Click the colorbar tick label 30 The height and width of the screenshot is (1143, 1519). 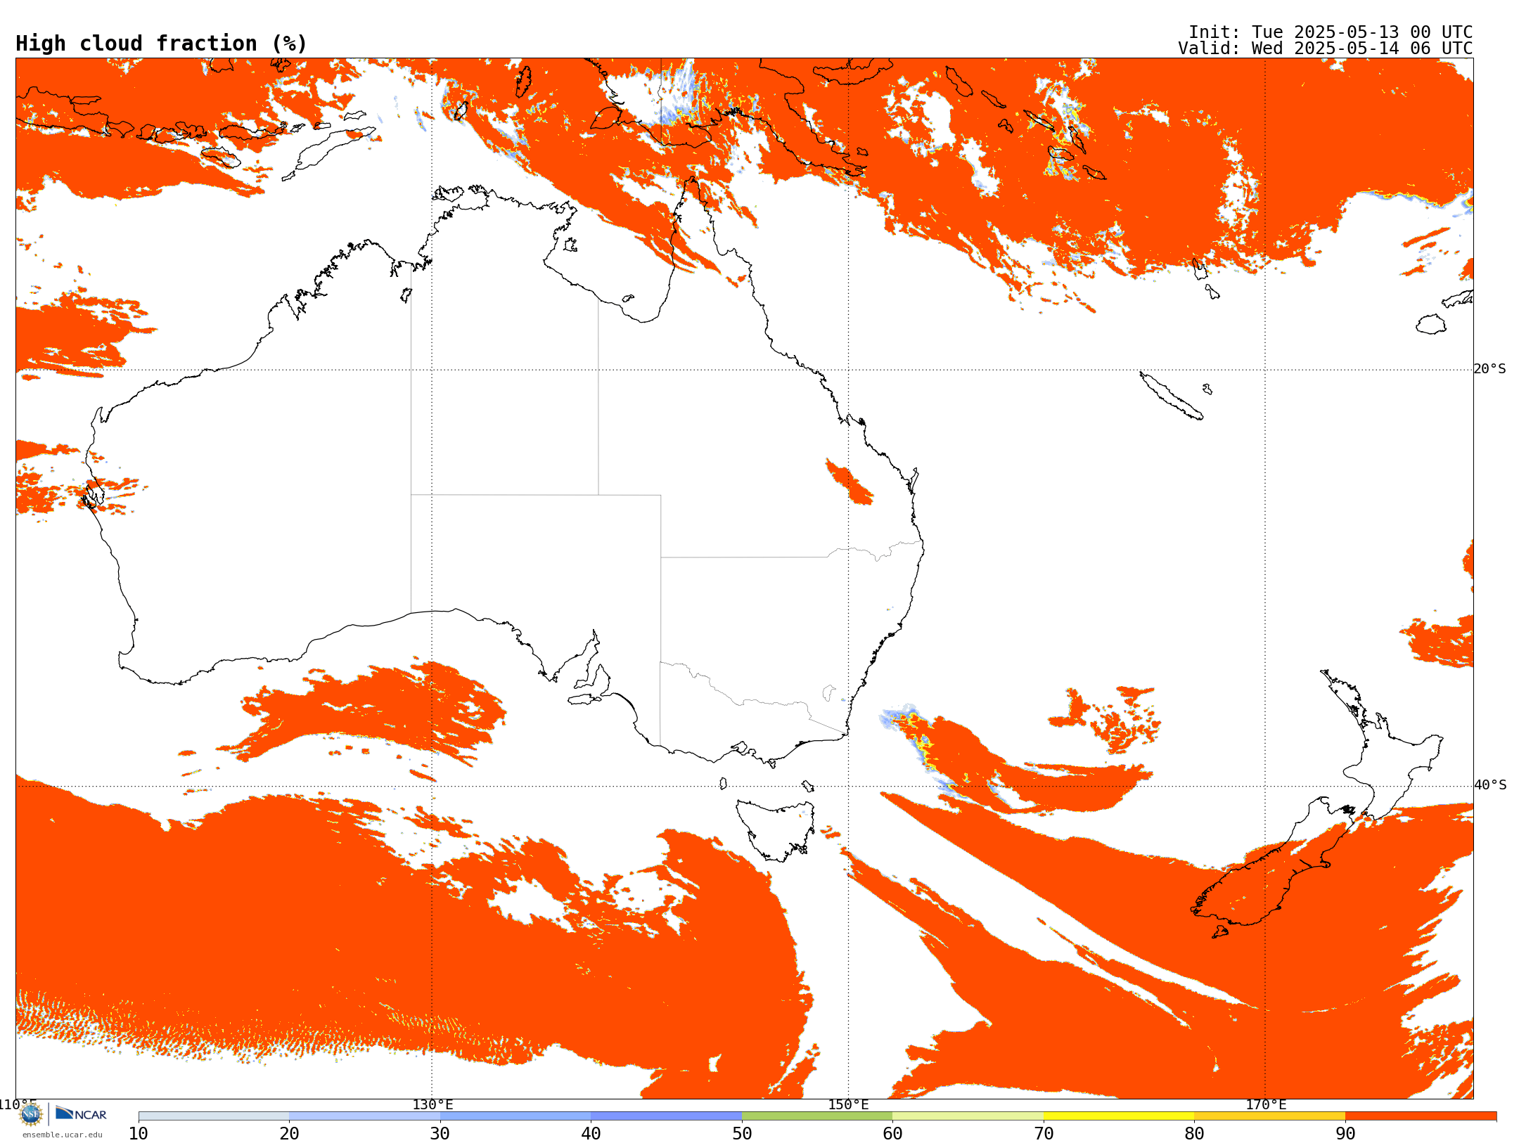coord(440,1133)
